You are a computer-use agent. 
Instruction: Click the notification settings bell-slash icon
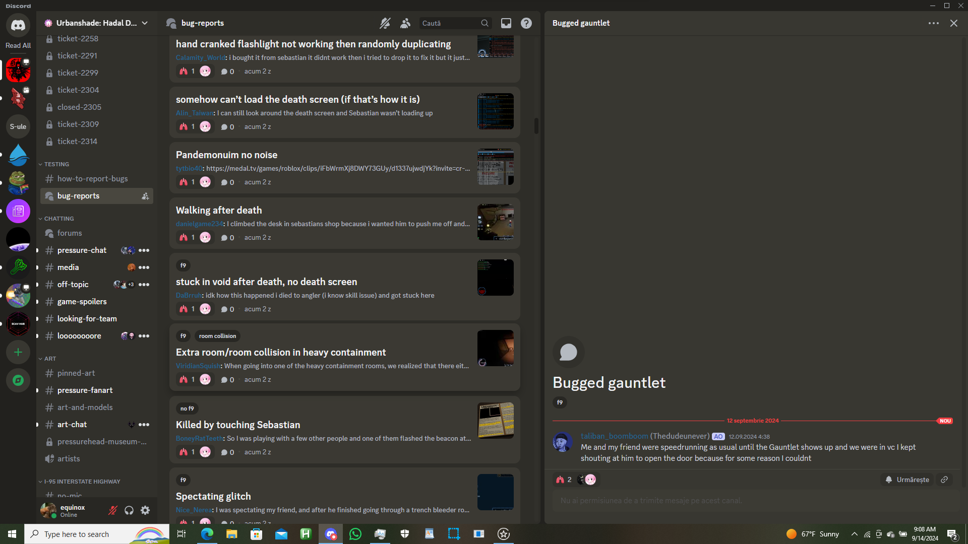(385, 23)
